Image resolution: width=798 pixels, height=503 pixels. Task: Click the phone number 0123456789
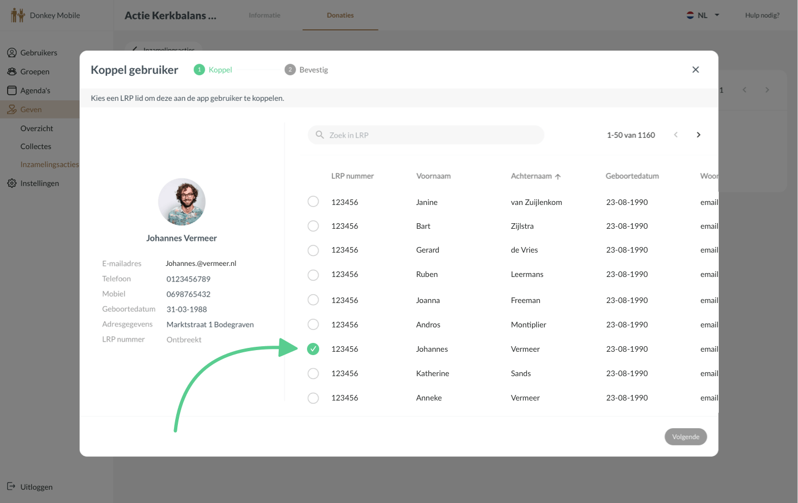(188, 279)
